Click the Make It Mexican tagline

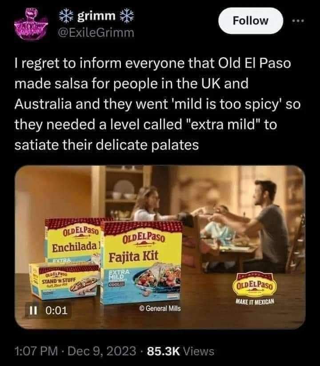255,302
